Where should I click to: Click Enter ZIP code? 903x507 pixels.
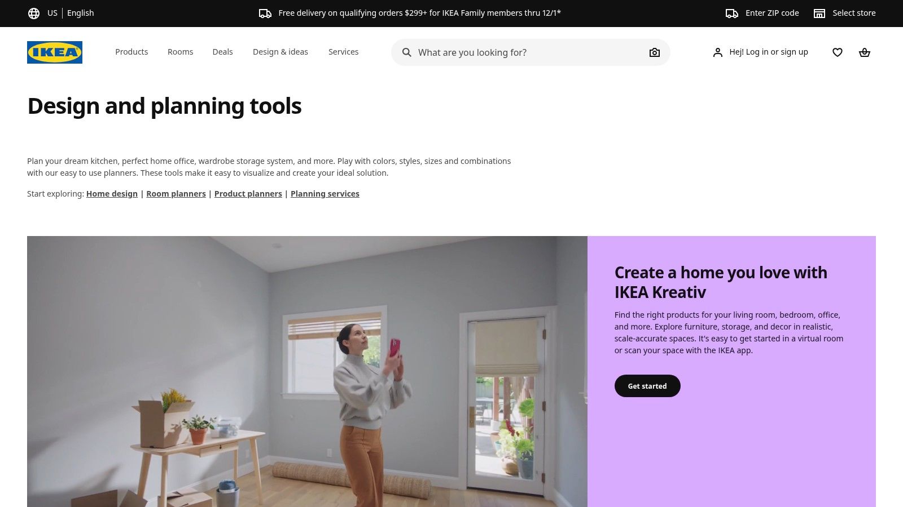772,13
